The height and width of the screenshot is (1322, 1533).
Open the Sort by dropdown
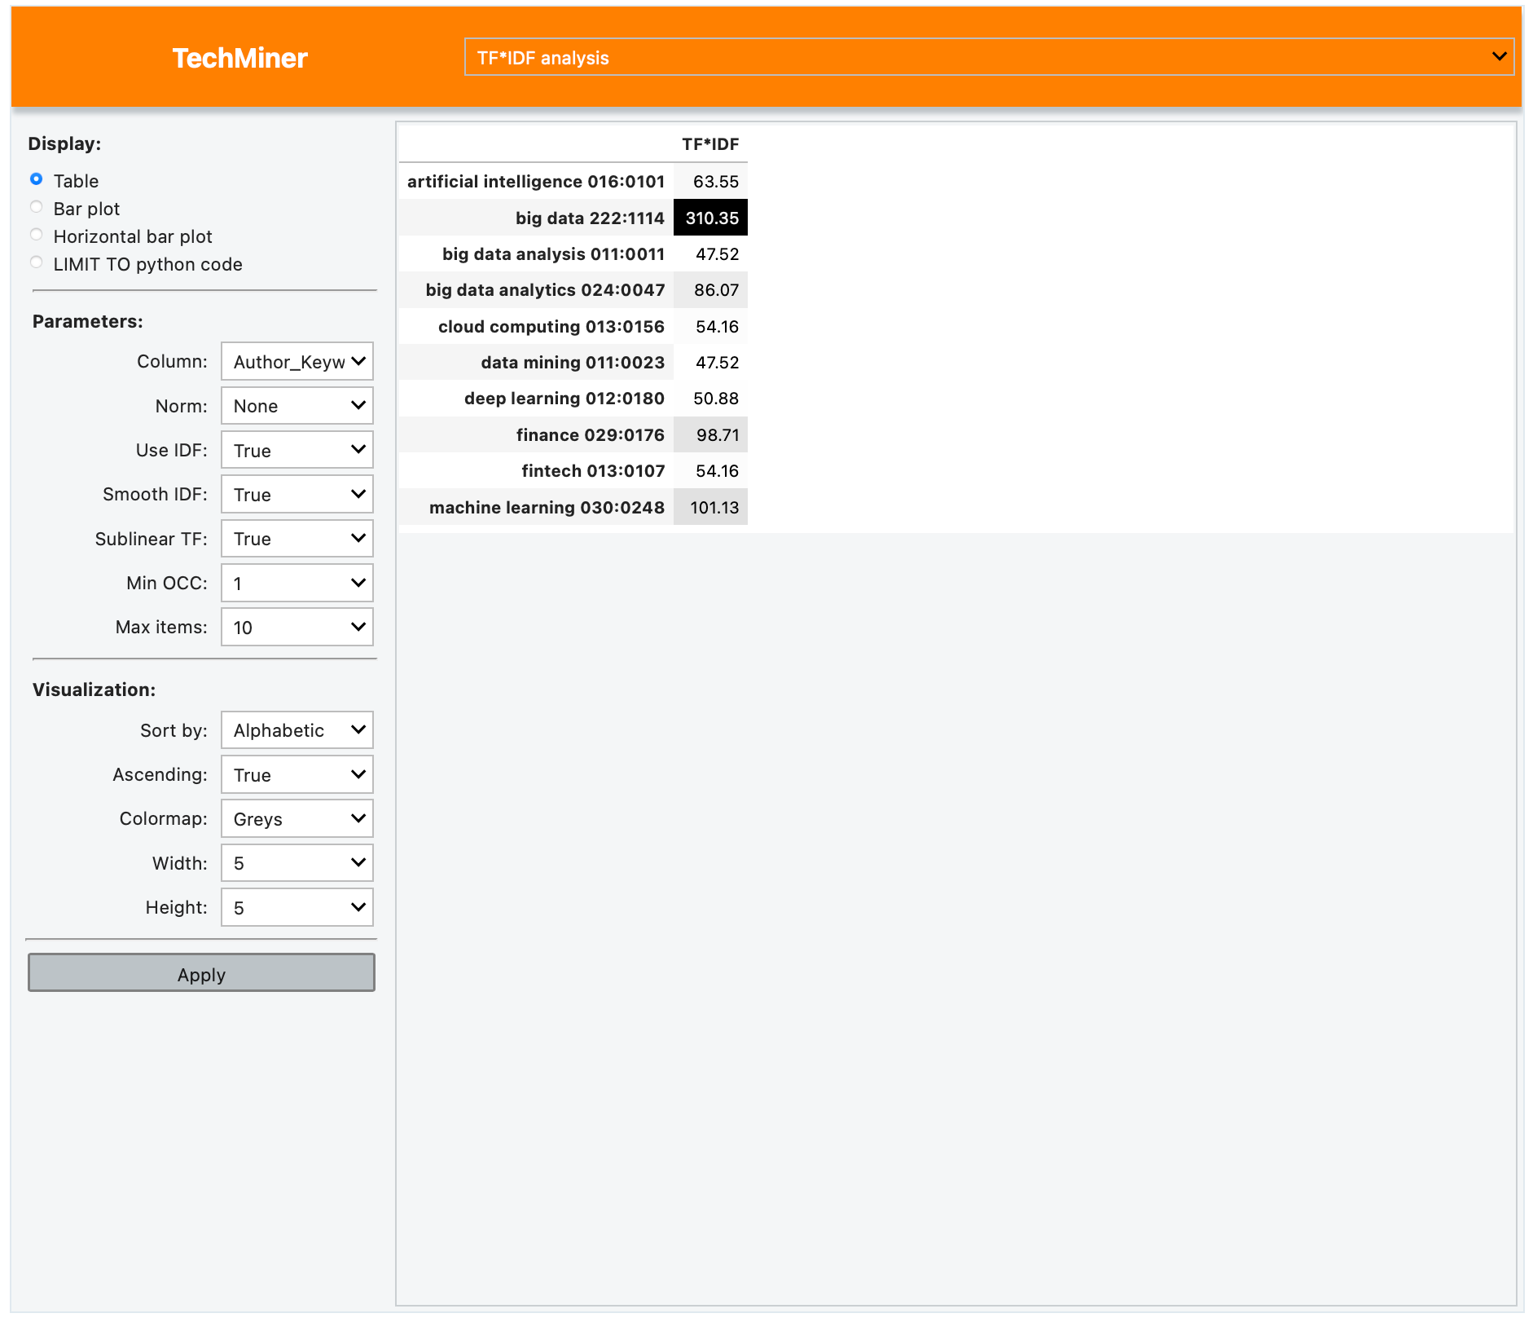tap(297, 730)
